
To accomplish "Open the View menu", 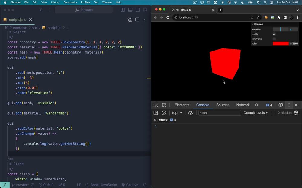I will click(x=44, y=2).
